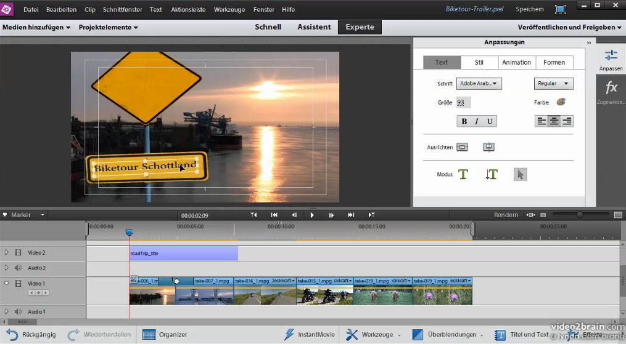Select the take-007_1.mpg clip thumbnail
Image resolution: width=626 pixels, height=344 pixels.
[x=204, y=295]
